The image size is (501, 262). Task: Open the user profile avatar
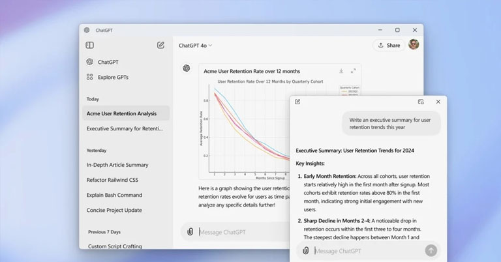point(414,45)
